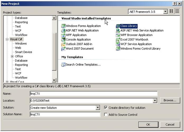Click the project types scroll down arrow

(x=54, y=80)
